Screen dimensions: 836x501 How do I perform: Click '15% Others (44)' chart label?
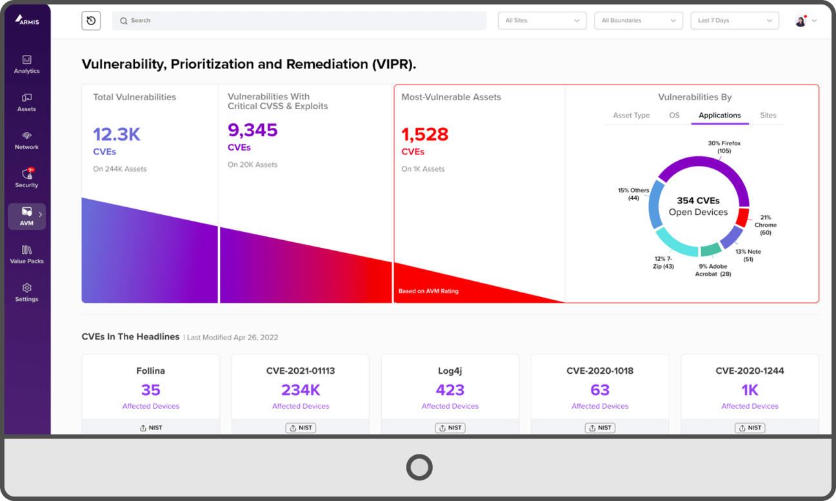pyautogui.click(x=633, y=194)
